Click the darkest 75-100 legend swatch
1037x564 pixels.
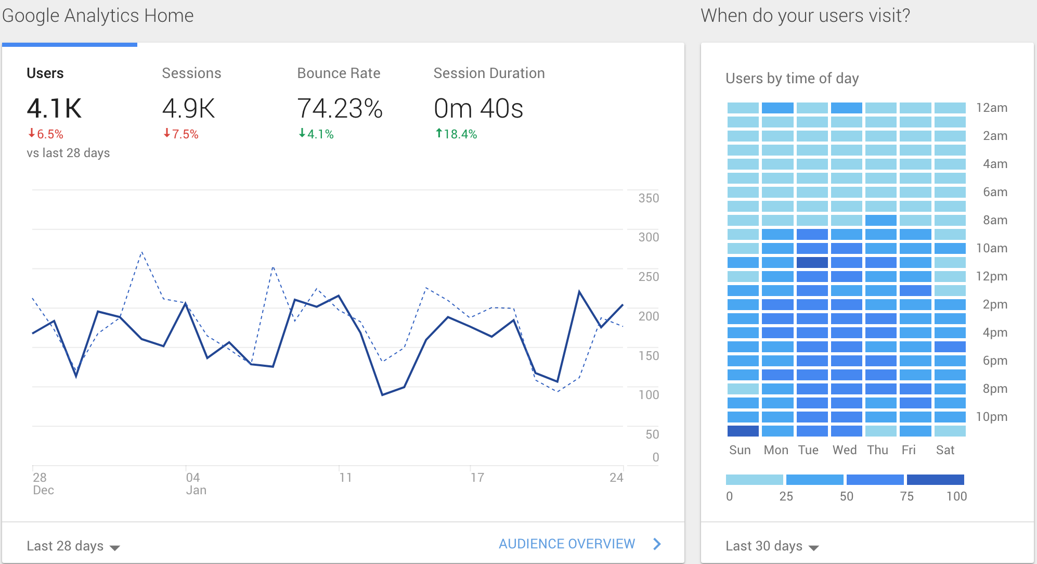(935, 479)
